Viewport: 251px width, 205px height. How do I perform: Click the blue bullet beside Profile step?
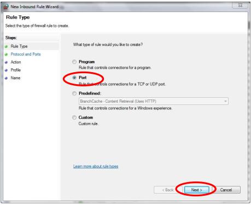tap(7, 70)
